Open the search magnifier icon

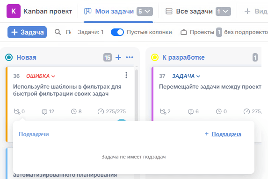point(58,32)
